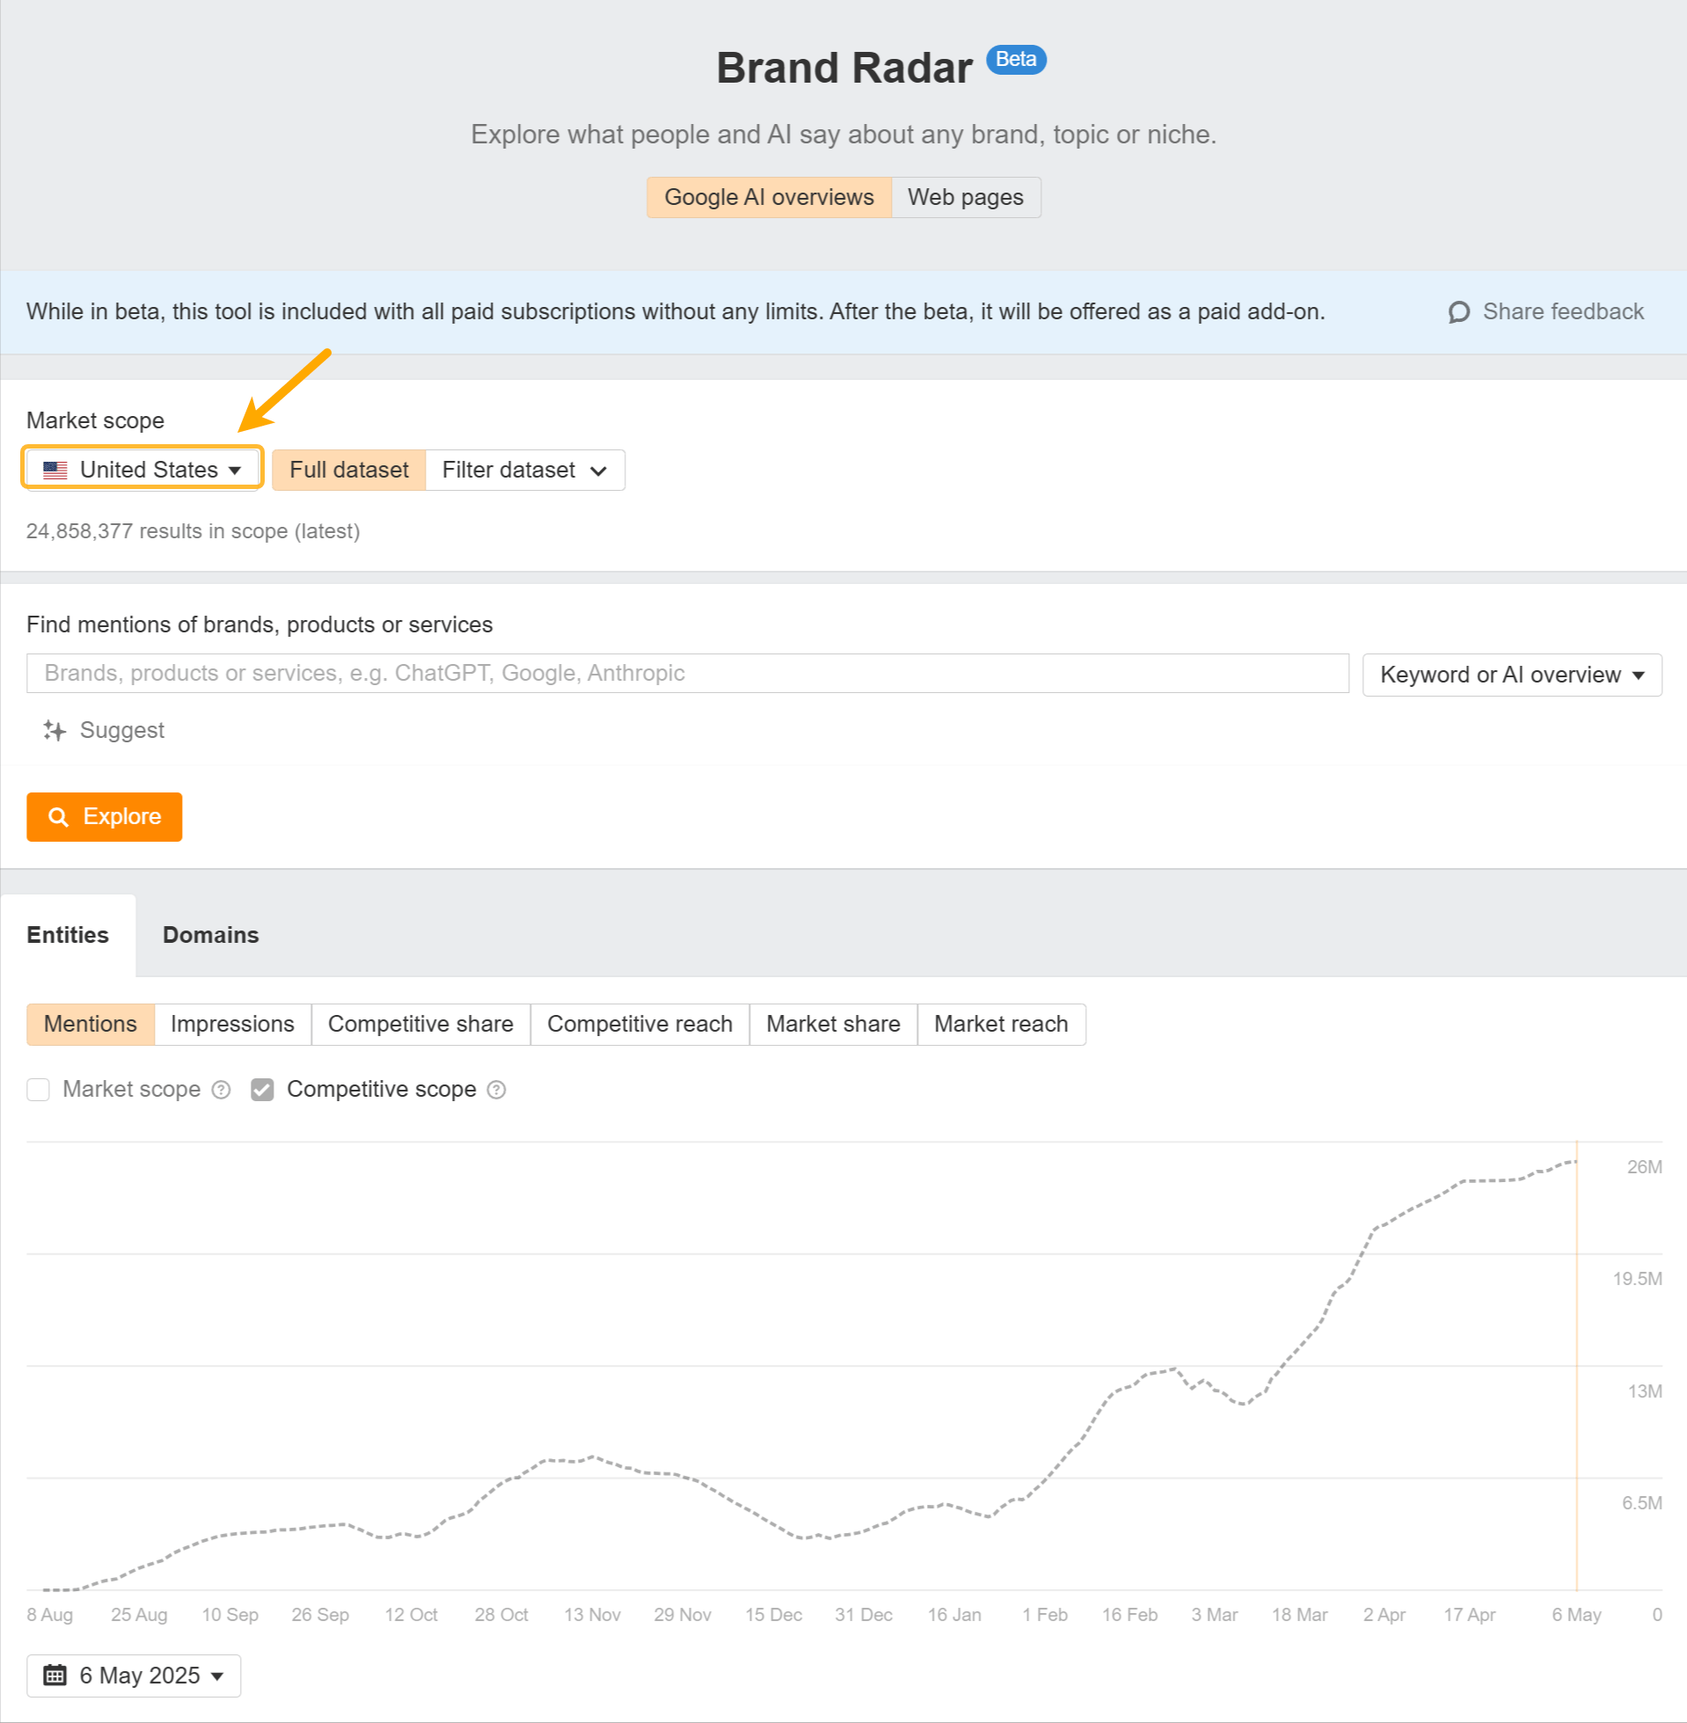The width and height of the screenshot is (1687, 1723).
Task: Open the Competitive scope help tooltip icon
Action: (496, 1090)
